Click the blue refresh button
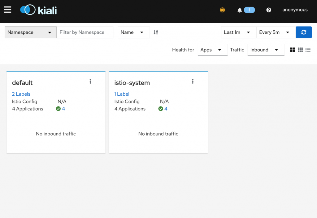Screen dimensions: 317x218 click(x=303, y=32)
